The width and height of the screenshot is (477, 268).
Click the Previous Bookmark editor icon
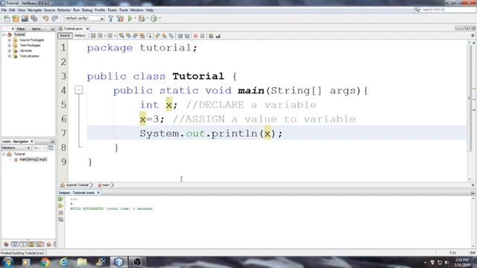[x=157, y=36]
